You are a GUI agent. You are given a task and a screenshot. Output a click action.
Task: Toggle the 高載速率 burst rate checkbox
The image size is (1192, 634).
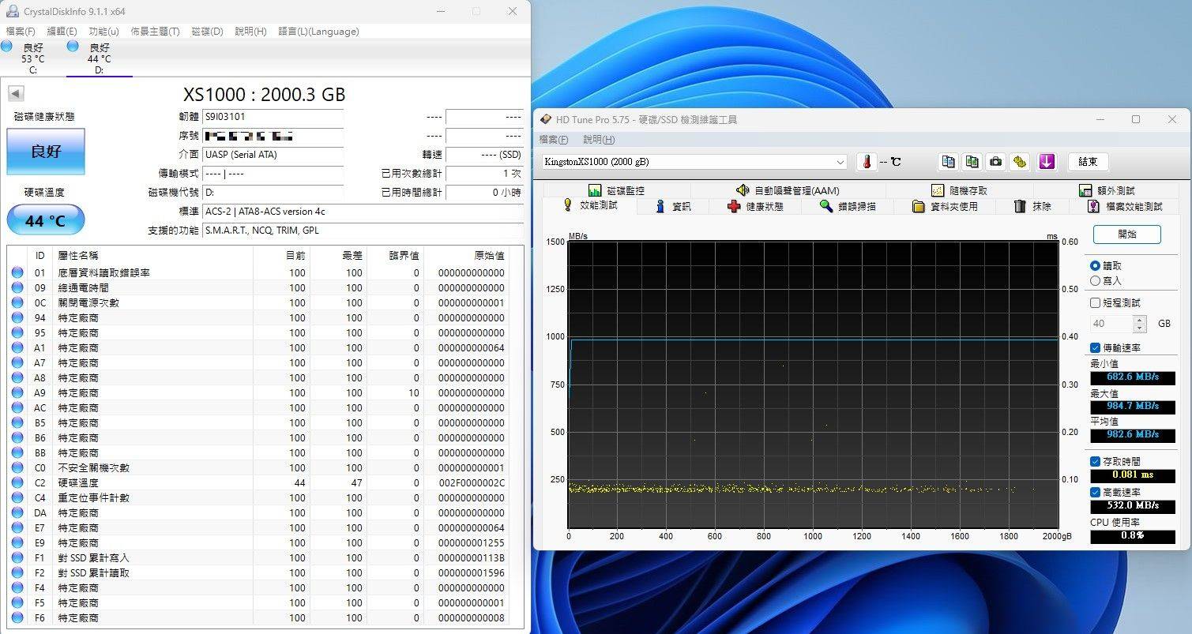click(x=1095, y=491)
